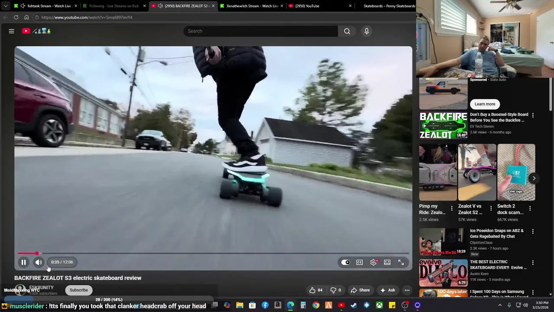Image resolution: width=554 pixels, height=312 pixels.
Task: Open the Switch 2 dock scam short
Action: (x=516, y=172)
